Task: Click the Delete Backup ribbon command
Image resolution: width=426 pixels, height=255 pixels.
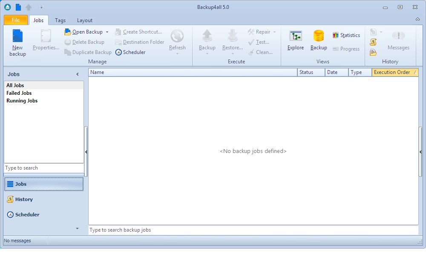Action: [84, 42]
